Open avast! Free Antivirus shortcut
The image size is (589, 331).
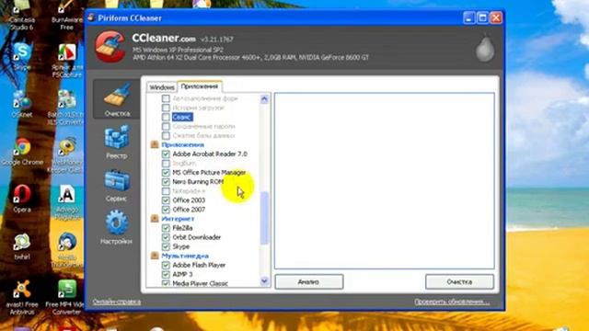[x=22, y=297]
